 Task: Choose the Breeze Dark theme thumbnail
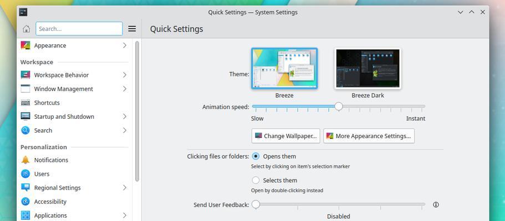368,69
